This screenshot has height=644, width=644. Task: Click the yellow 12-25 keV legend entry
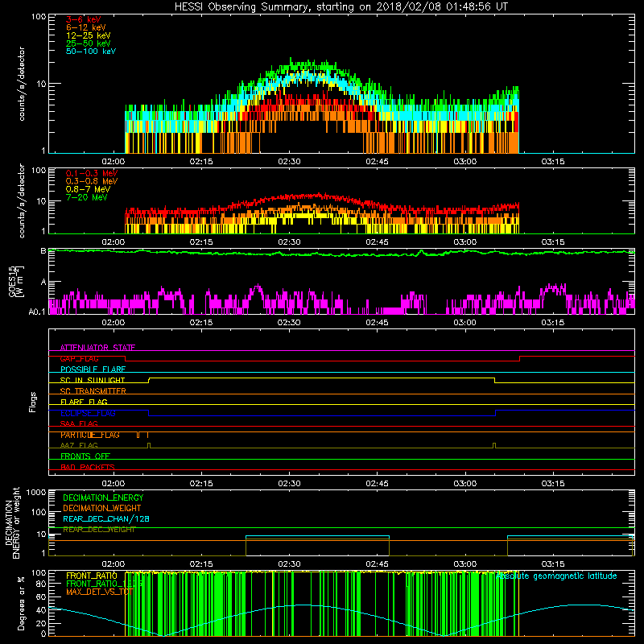(89, 35)
